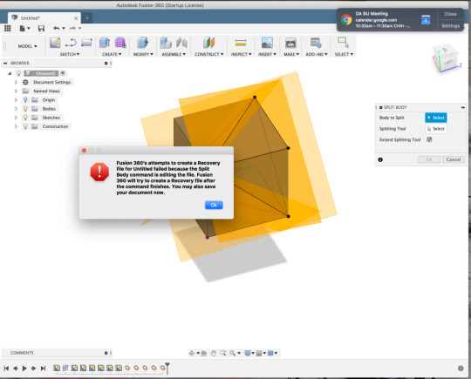The height and width of the screenshot is (379, 471).
Task: Close the Untitled document tab
Action: 76,18
